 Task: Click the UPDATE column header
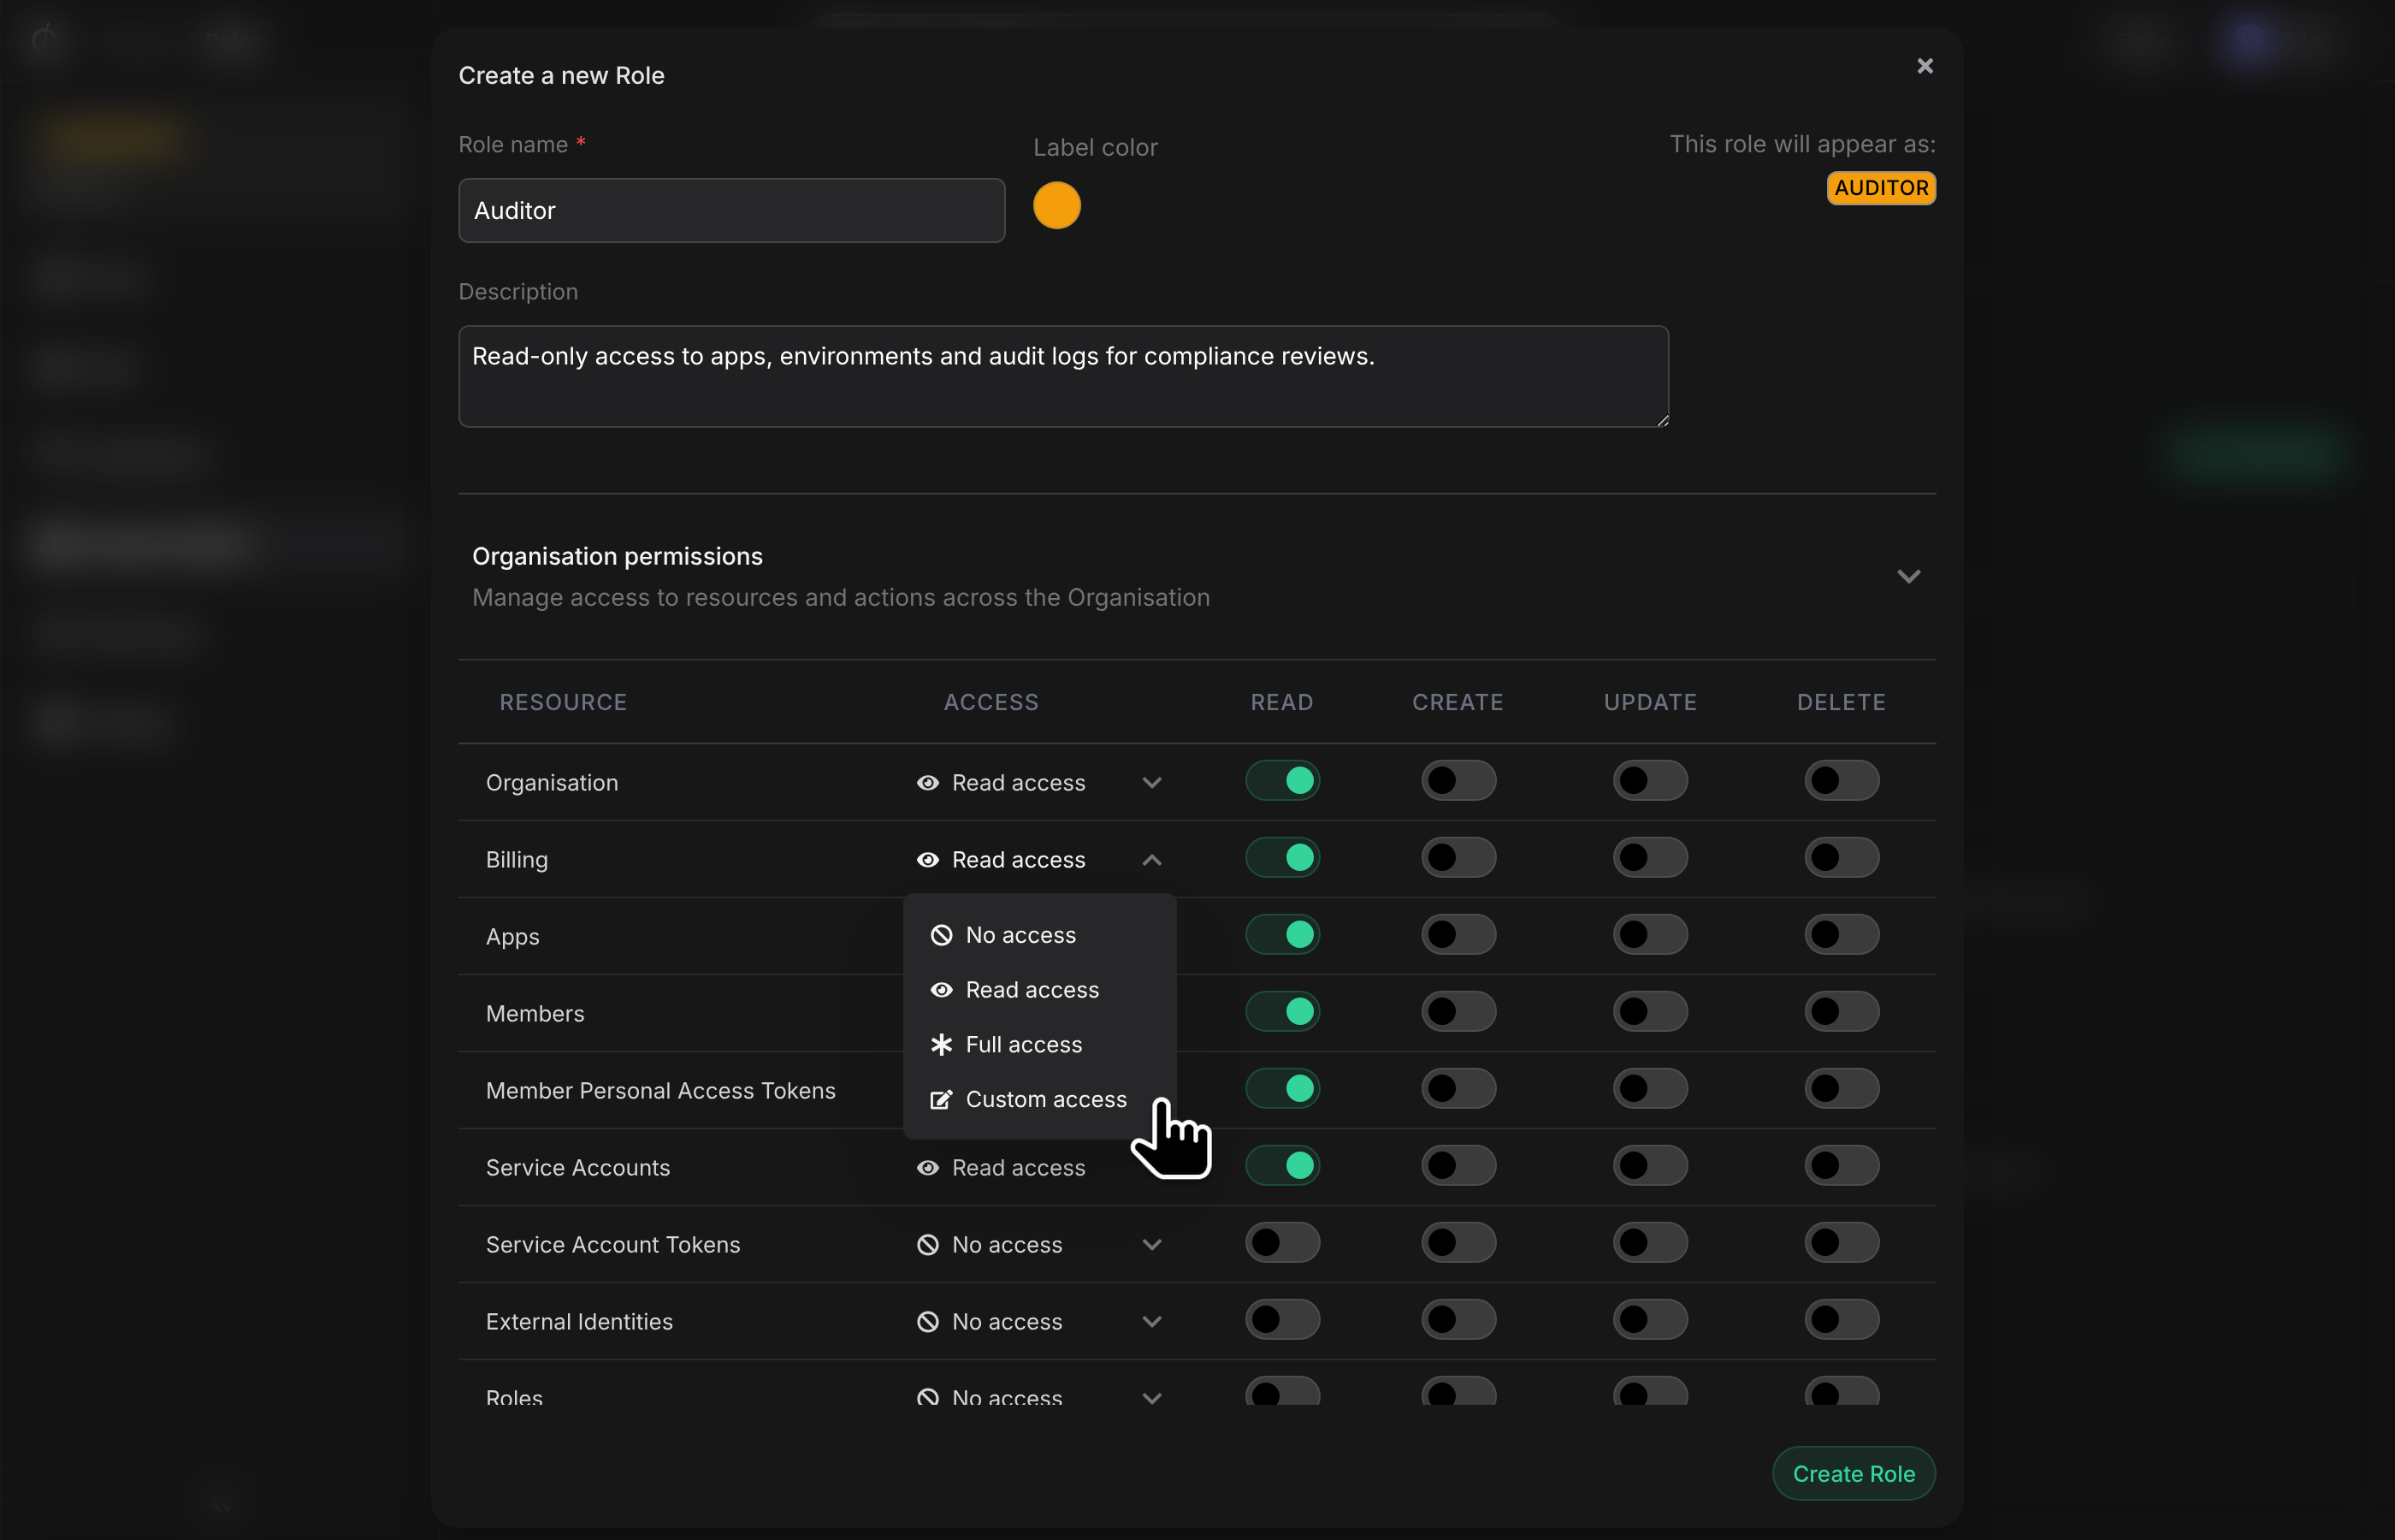(x=1650, y=702)
